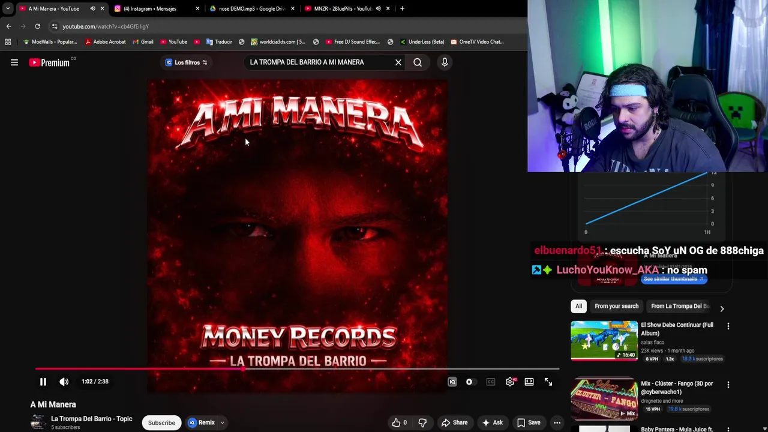Open UnderLess (Beta) bookmark
The height and width of the screenshot is (432, 768).
click(422, 42)
